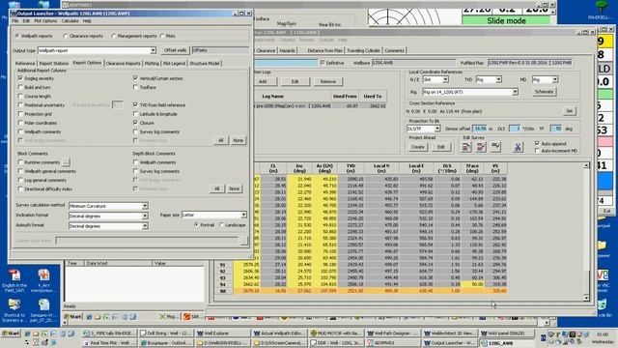Click third Edit Survey arrow-row icon
The image size is (618, 348).
point(495,147)
